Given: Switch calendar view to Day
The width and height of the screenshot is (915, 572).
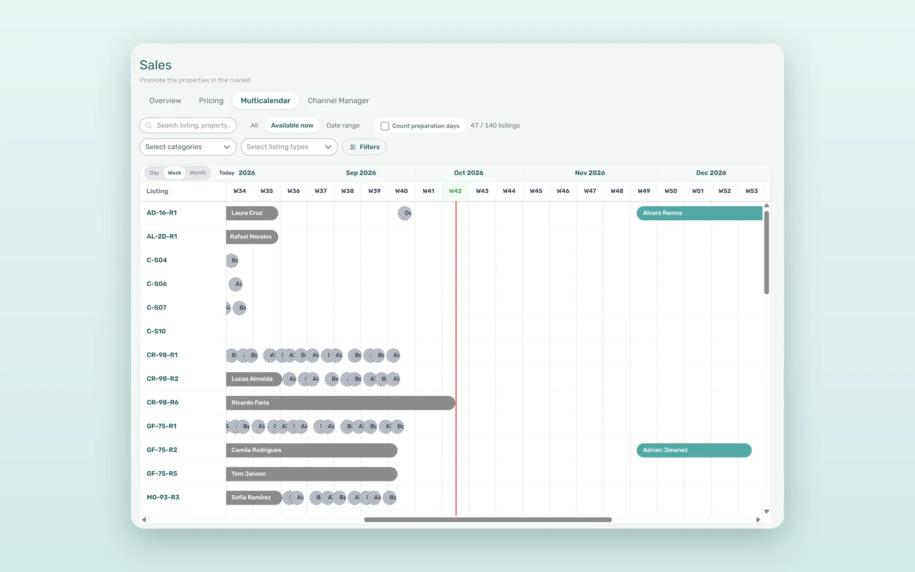Looking at the screenshot, I should [154, 173].
